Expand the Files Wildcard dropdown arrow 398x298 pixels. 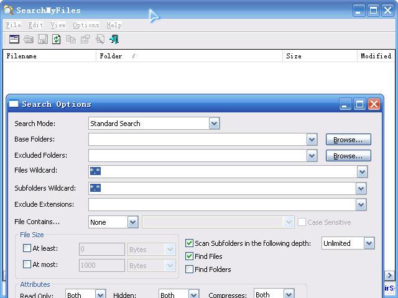click(362, 172)
